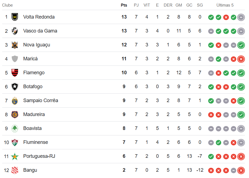Click the Maricá team name

click(x=30, y=59)
